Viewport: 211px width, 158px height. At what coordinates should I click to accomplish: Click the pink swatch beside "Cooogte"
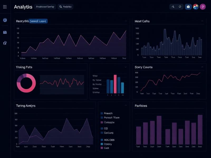[x=102, y=122]
